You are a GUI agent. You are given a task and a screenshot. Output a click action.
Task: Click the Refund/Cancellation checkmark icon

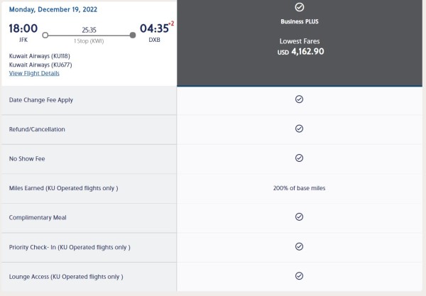click(299, 128)
